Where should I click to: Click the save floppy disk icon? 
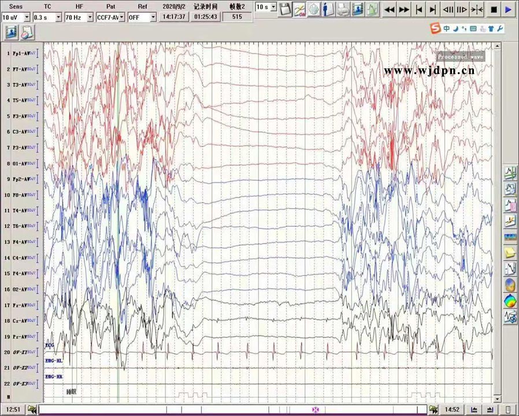[285, 9]
